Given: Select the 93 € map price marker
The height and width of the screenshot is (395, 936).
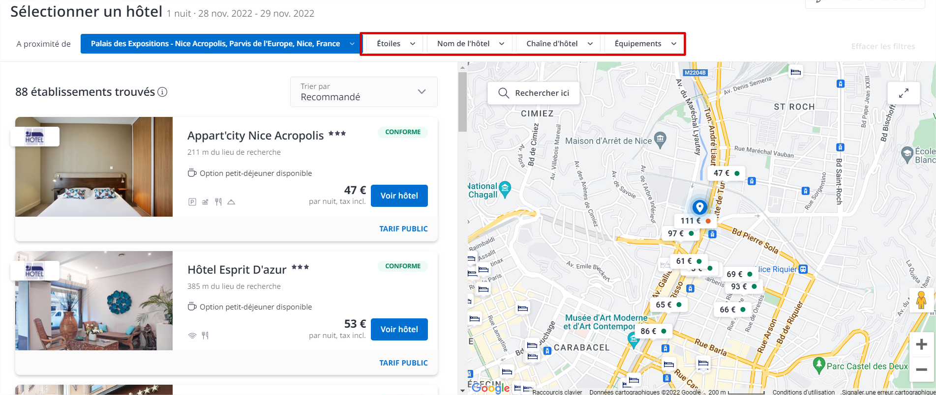Looking at the screenshot, I should (x=744, y=286).
